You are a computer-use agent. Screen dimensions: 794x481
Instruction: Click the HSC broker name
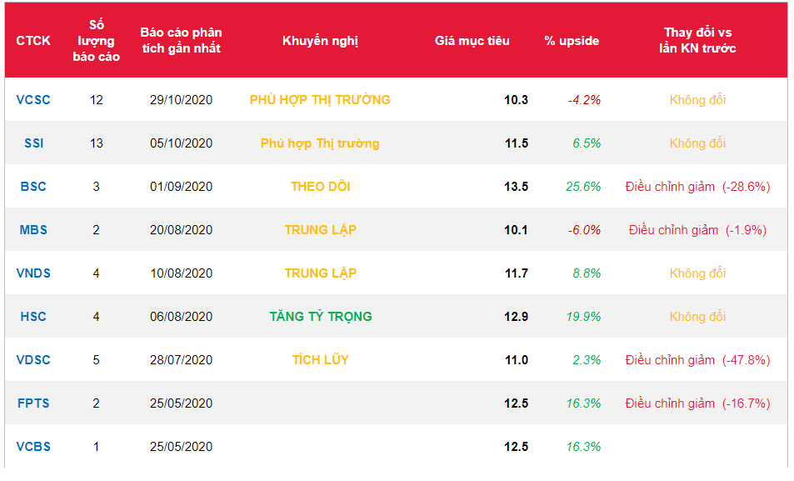[x=33, y=317]
